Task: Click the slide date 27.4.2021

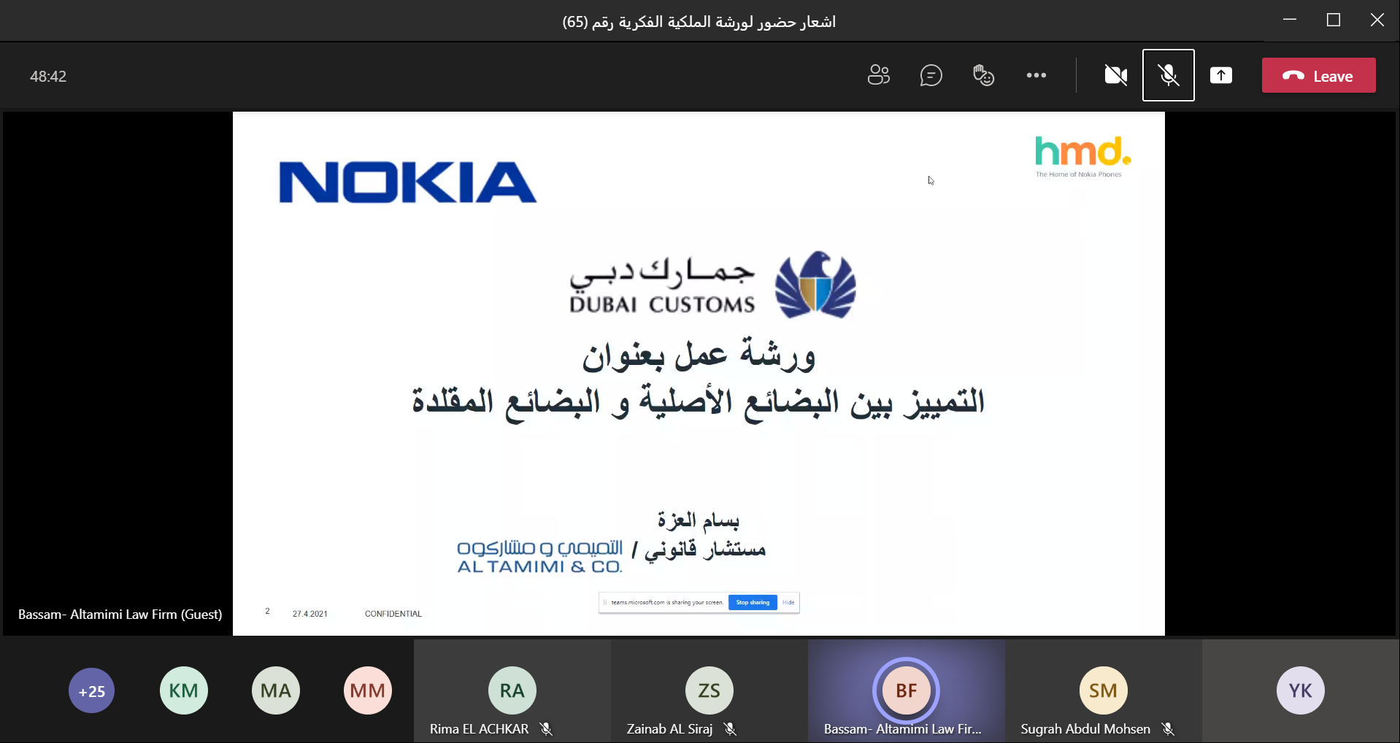Action: point(310,614)
